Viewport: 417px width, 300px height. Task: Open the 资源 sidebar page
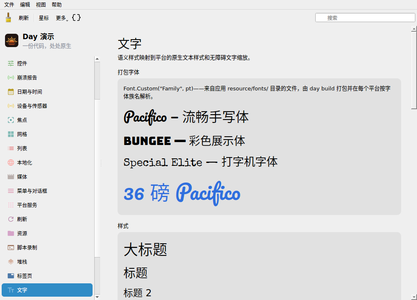47,233
